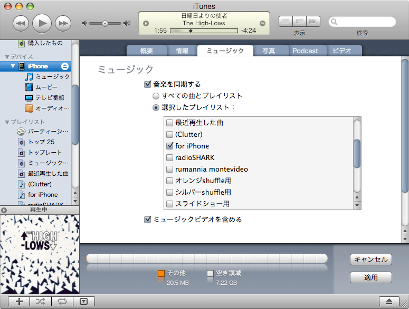Open the ミュージック… smart playlist
Screen dimensions: 409x309
43,163
